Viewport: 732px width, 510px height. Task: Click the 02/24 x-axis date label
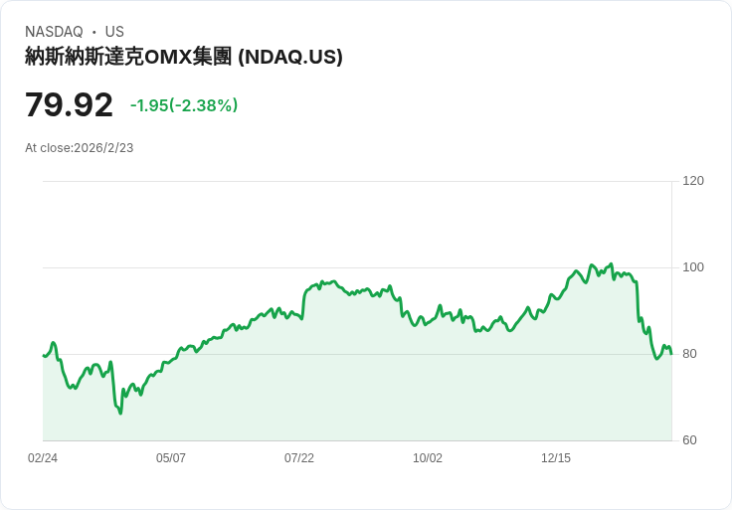point(43,458)
